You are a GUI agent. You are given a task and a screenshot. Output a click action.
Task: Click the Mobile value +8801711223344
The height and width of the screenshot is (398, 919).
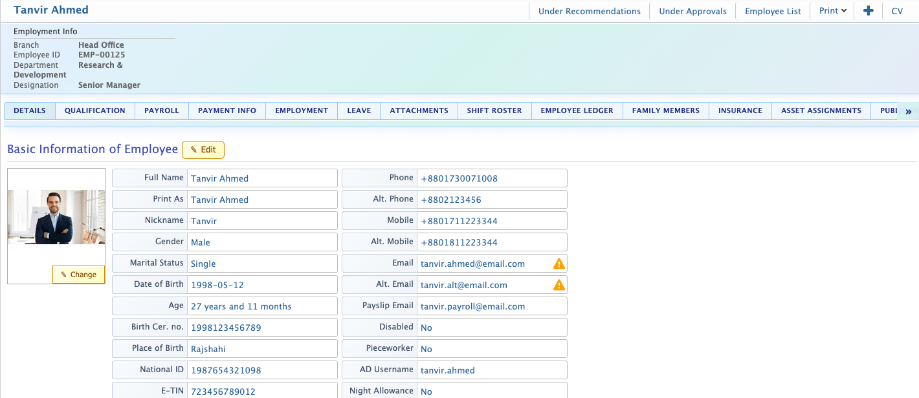(459, 221)
